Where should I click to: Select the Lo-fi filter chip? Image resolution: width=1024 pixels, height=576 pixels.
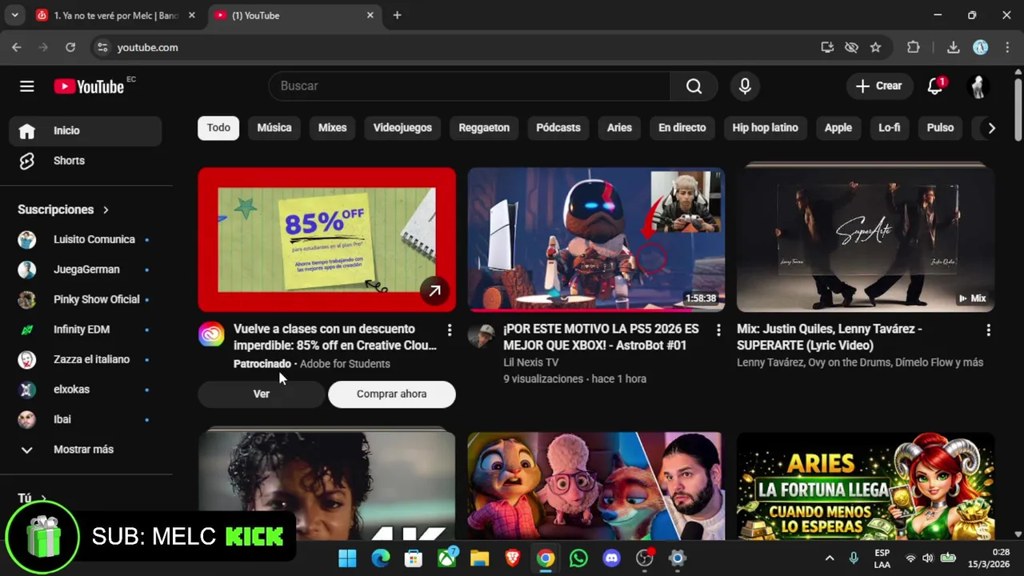tap(889, 128)
